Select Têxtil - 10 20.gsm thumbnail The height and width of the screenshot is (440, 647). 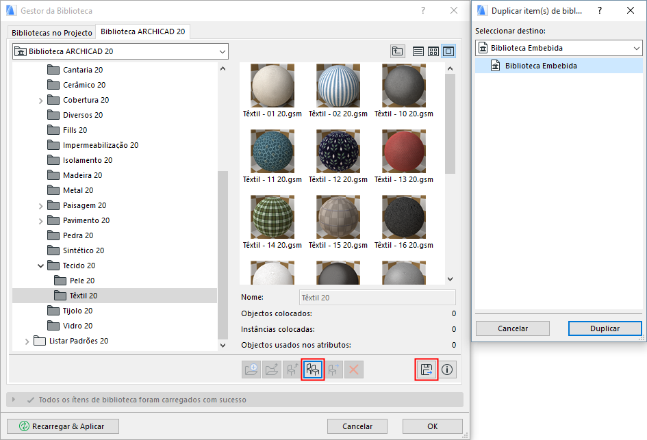[403, 86]
